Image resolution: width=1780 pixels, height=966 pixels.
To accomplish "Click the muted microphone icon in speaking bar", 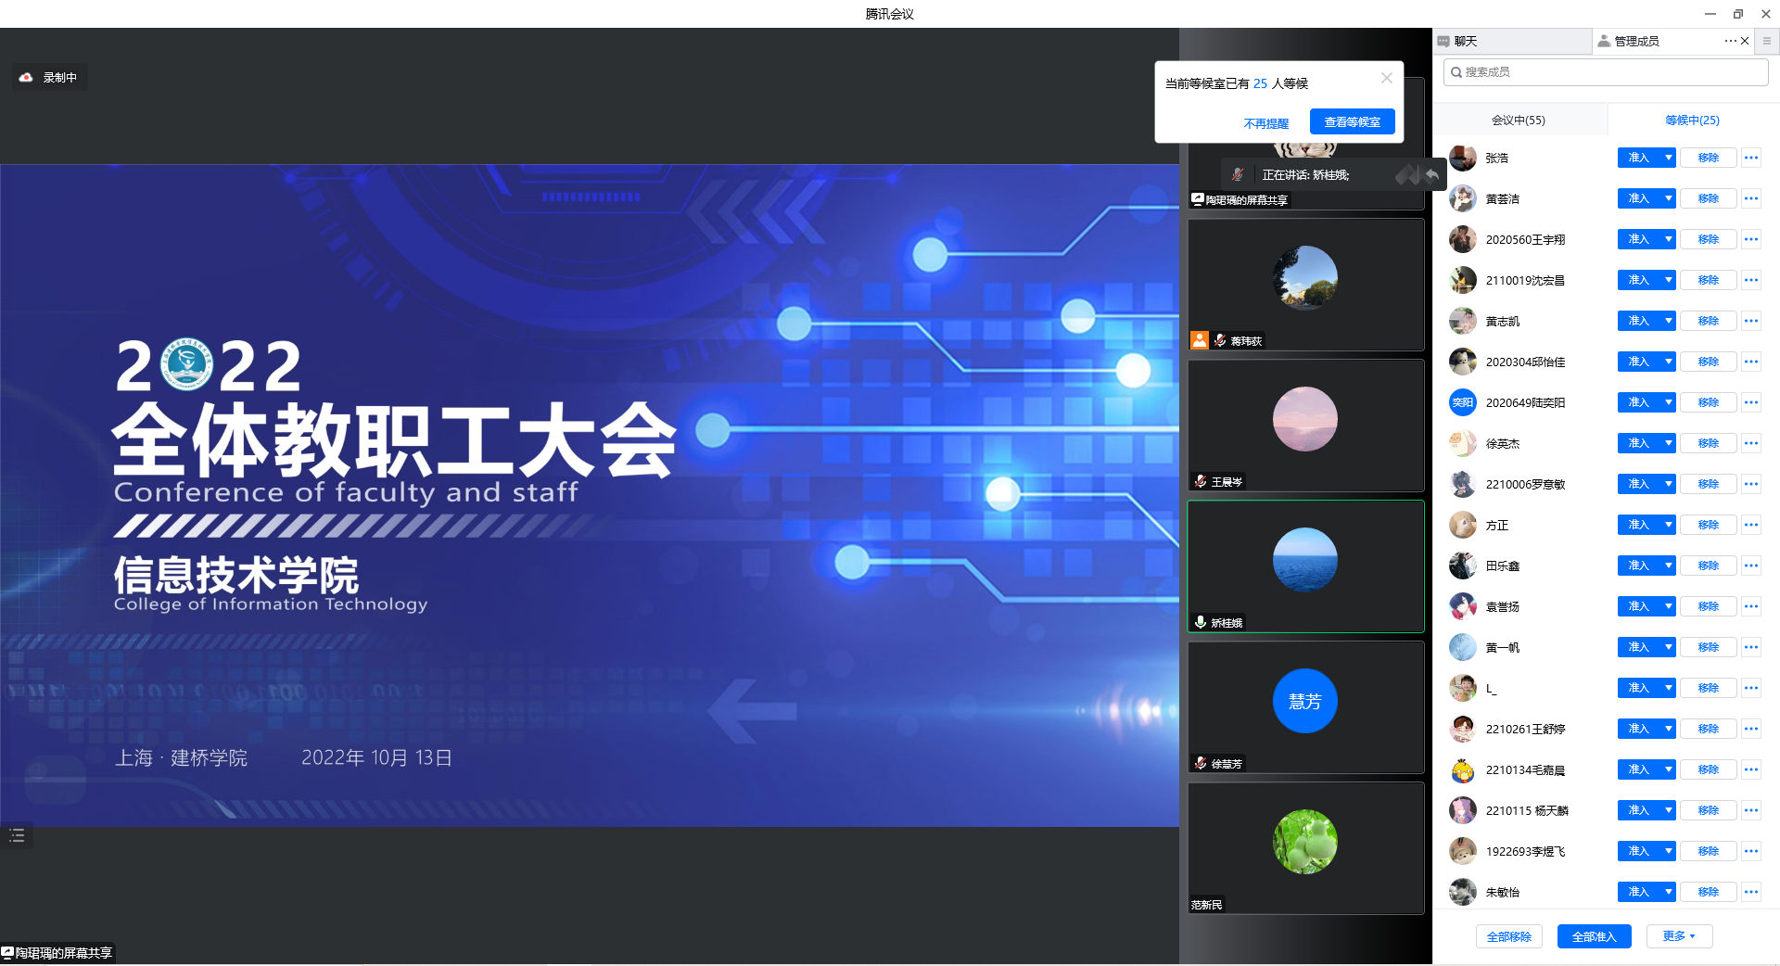I will point(1238,174).
